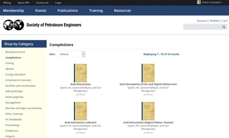
Task: Click the Society of Petroleum Engineers title
Action: pos(54,25)
